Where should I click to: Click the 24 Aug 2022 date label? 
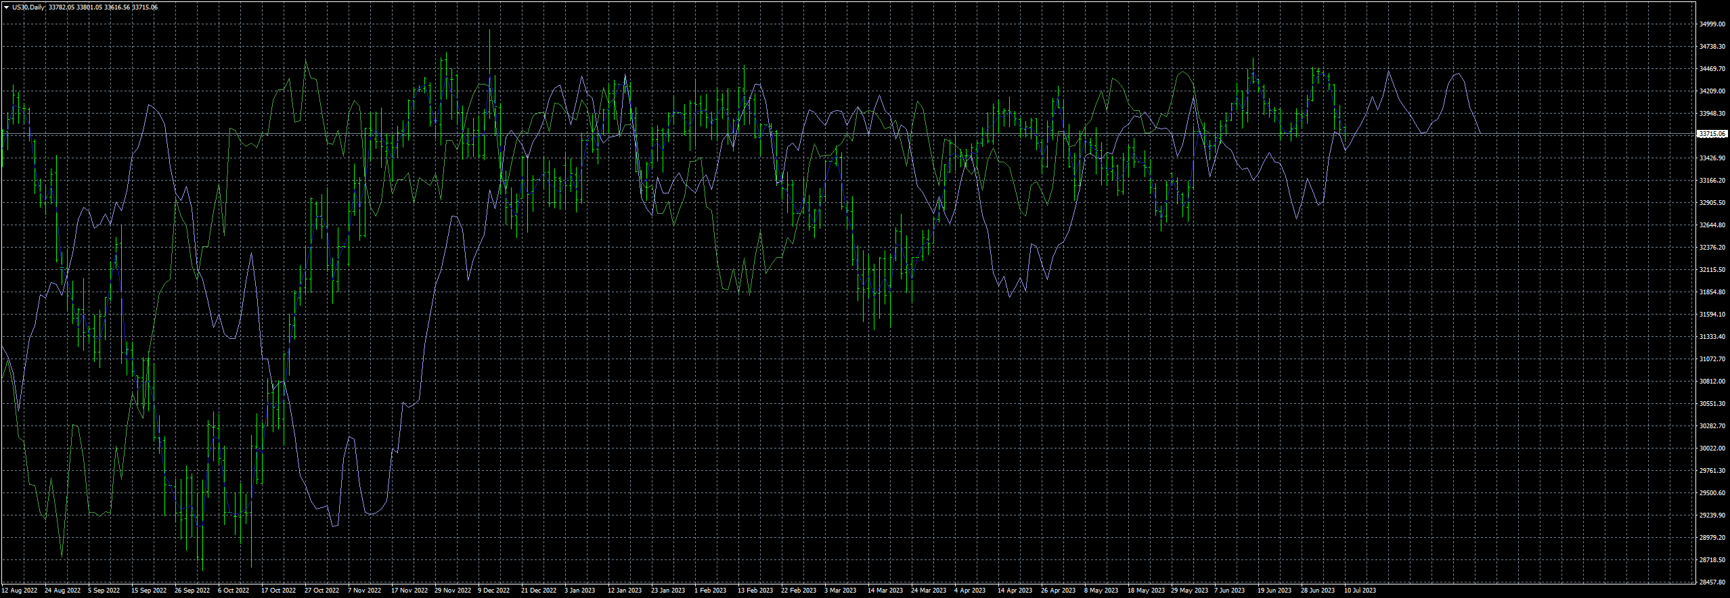click(x=62, y=591)
